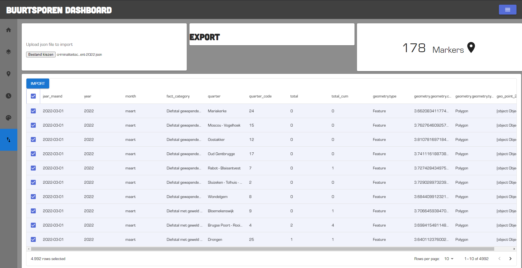Uncheck the Sluizeken - Tolhuis row checkbox

[x=33, y=182]
